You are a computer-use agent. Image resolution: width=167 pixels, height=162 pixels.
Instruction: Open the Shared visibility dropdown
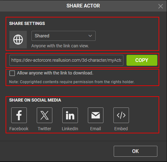64,36
